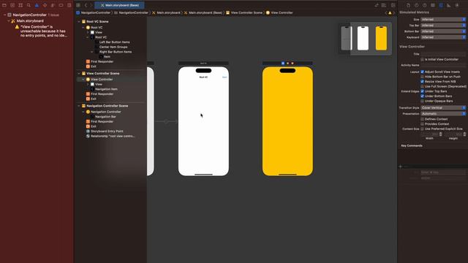Jump to next issue arrow in jump bar
This screenshot has width=468, height=263.
coord(394,13)
